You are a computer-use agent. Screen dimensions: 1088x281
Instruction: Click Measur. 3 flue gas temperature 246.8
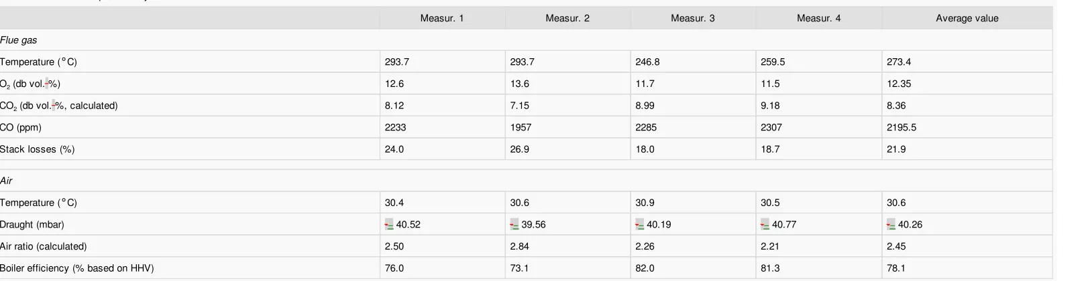click(647, 62)
